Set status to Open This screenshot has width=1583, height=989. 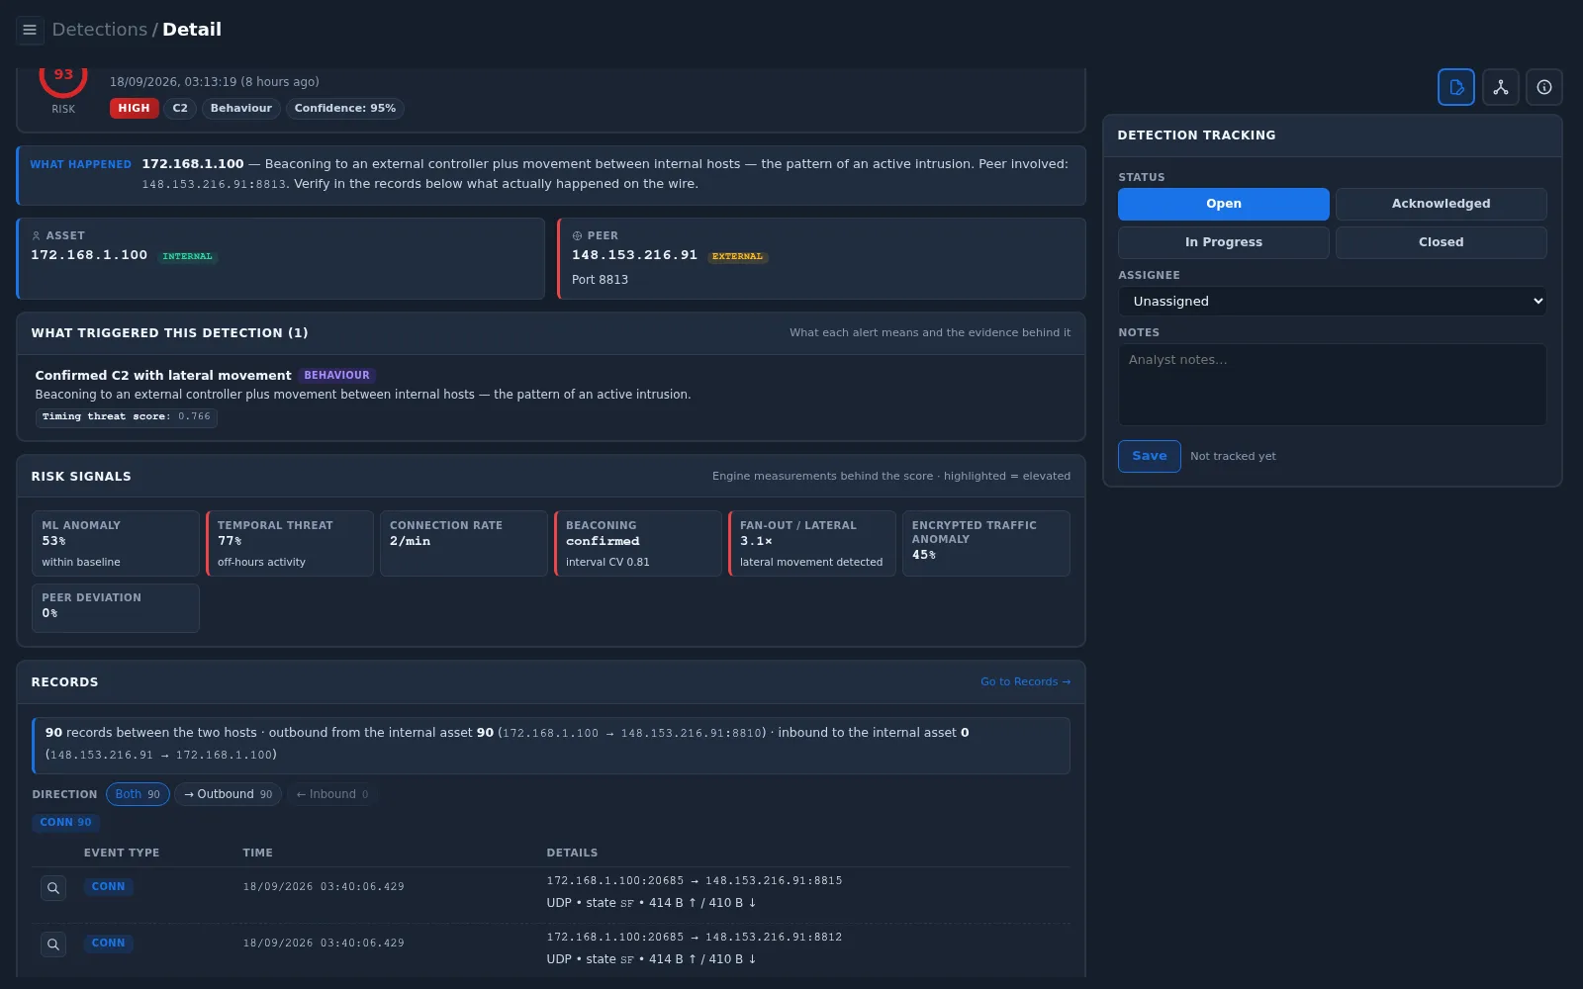click(x=1224, y=204)
